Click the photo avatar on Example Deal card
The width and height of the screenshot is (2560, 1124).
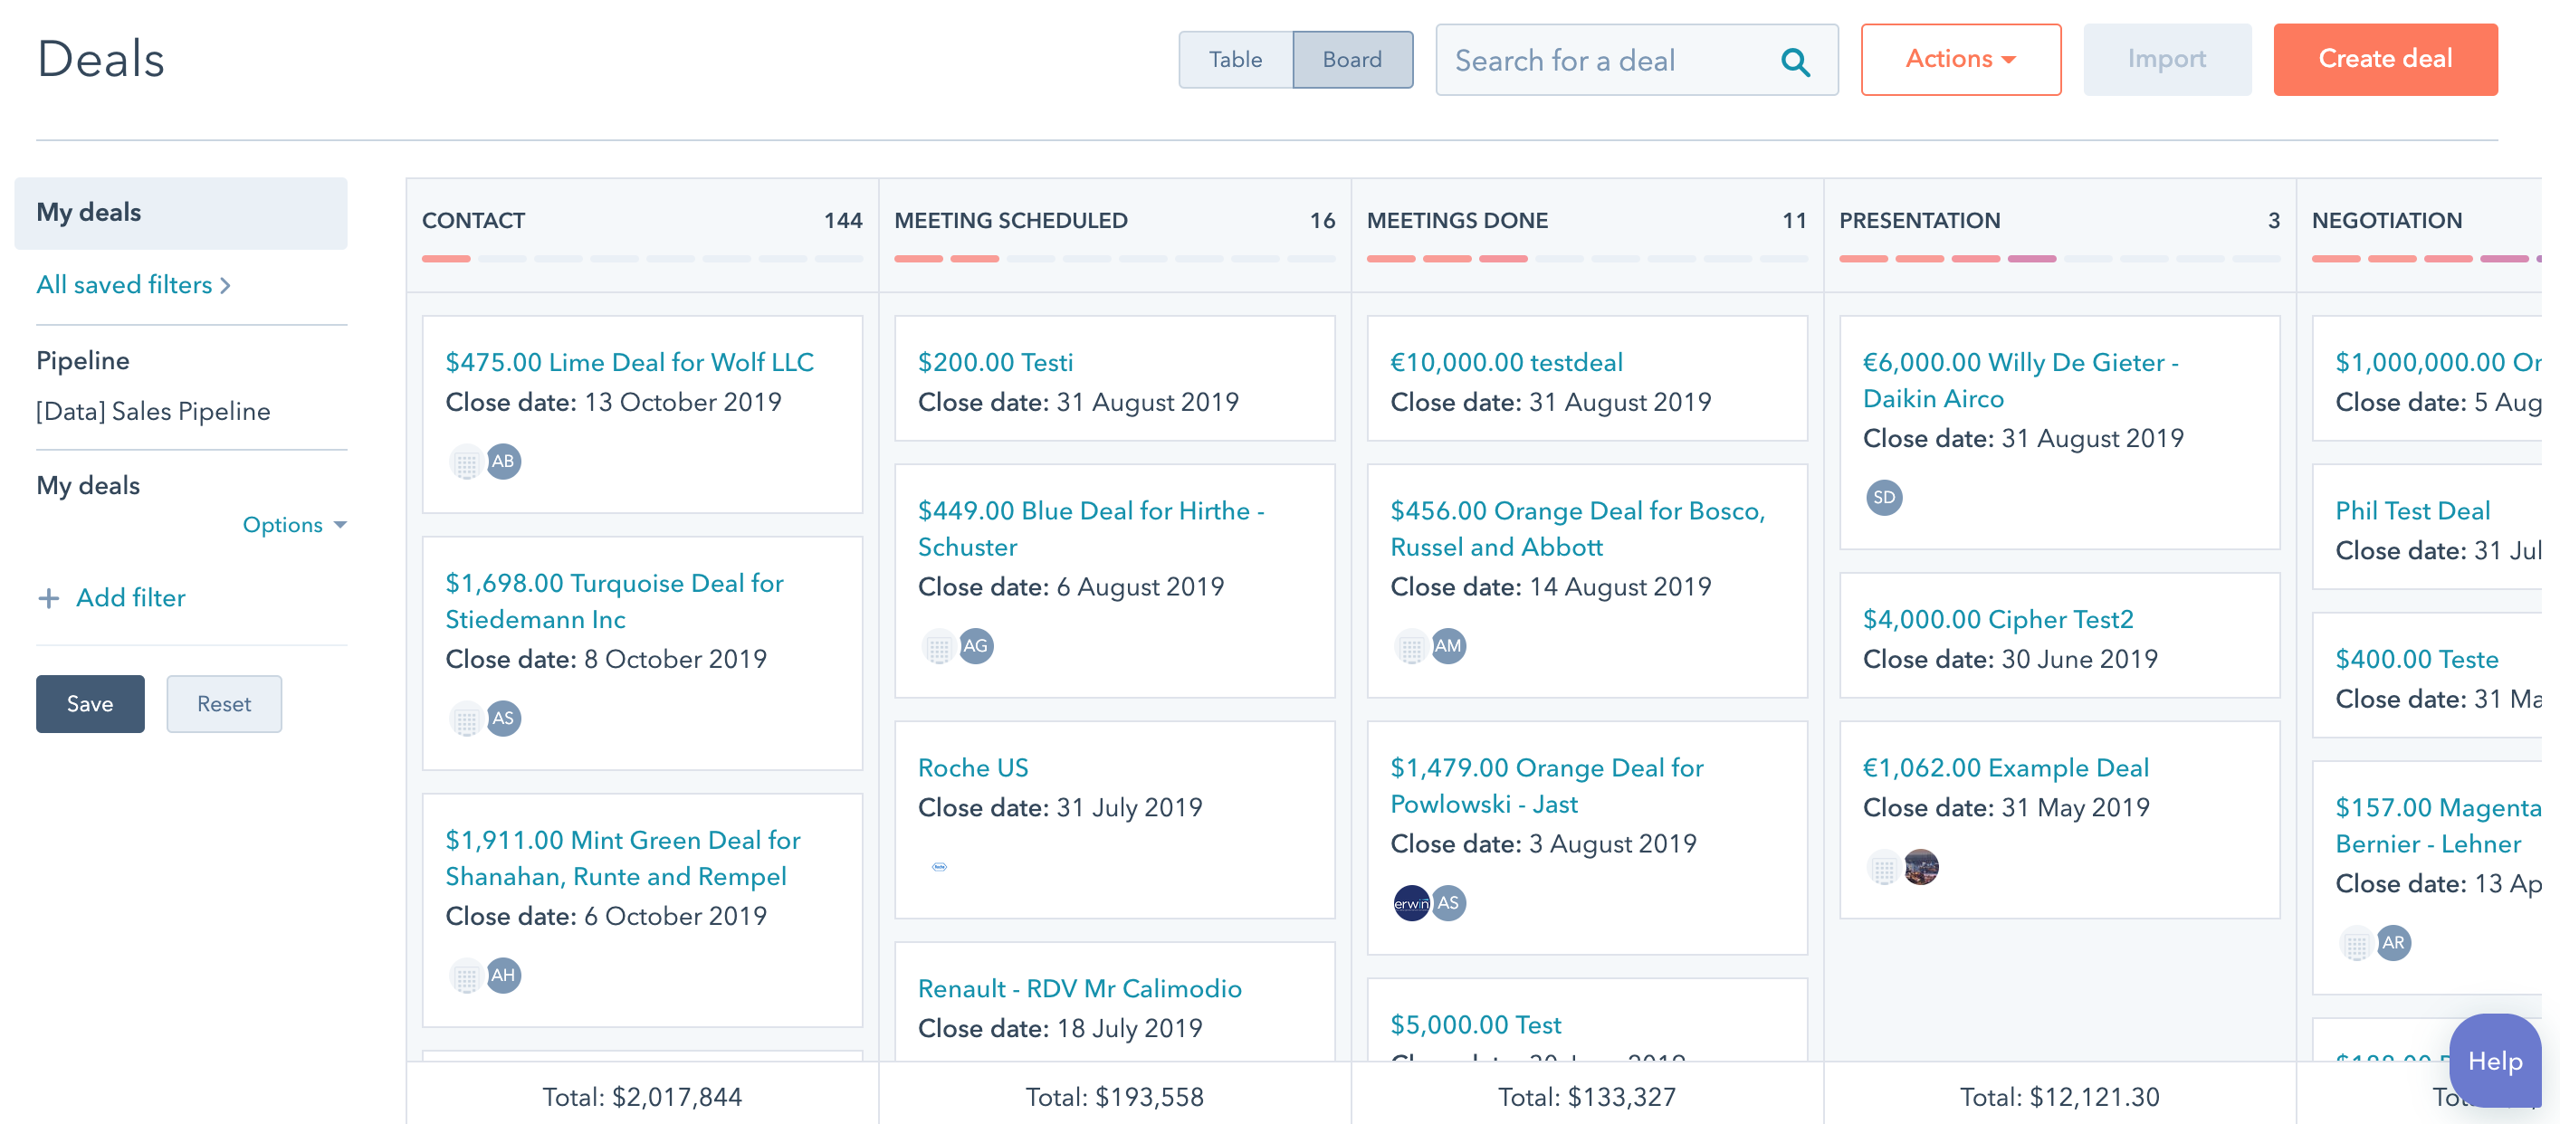(x=1921, y=868)
